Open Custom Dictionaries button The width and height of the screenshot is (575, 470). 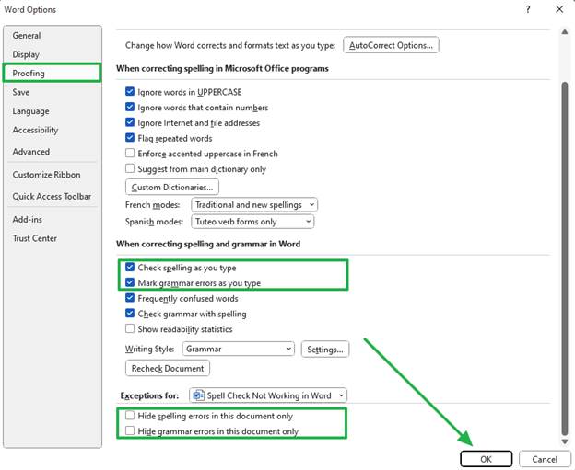point(172,187)
